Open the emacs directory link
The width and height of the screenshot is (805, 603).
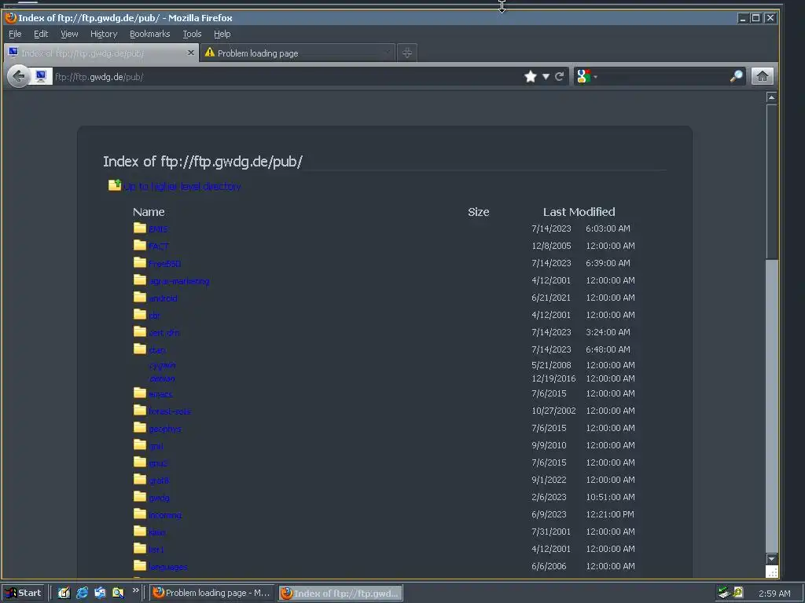pyautogui.click(x=160, y=394)
